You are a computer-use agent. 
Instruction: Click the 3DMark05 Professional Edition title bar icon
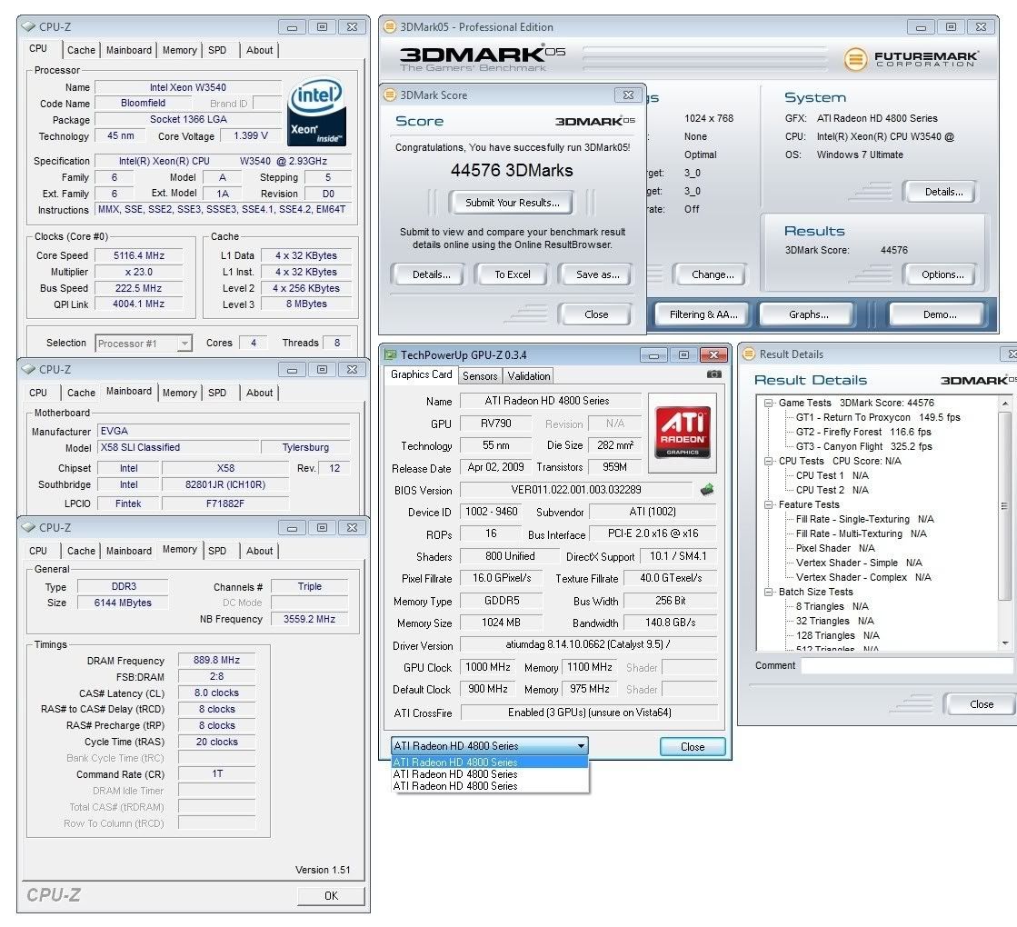tap(390, 26)
